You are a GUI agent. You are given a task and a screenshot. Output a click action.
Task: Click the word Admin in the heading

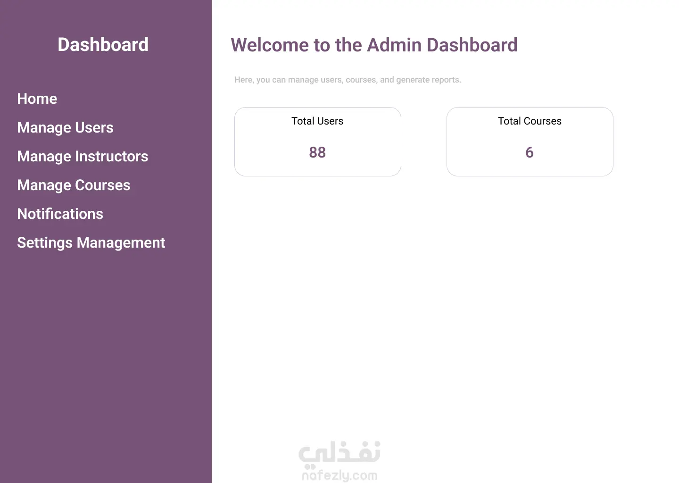pyautogui.click(x=394, y=45)
